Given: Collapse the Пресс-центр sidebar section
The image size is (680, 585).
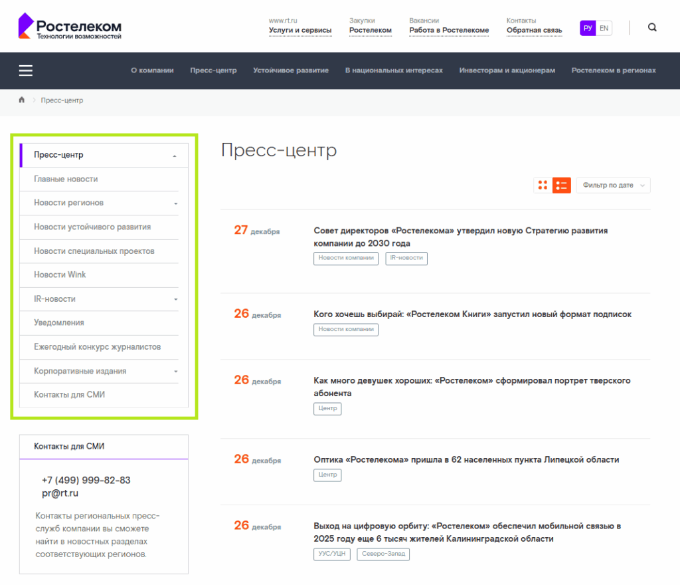Looking at the screenshot, I should (175, 156).
